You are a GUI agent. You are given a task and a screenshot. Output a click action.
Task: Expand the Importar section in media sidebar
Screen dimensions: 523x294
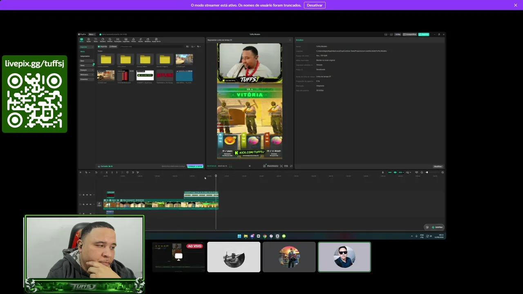87,47
